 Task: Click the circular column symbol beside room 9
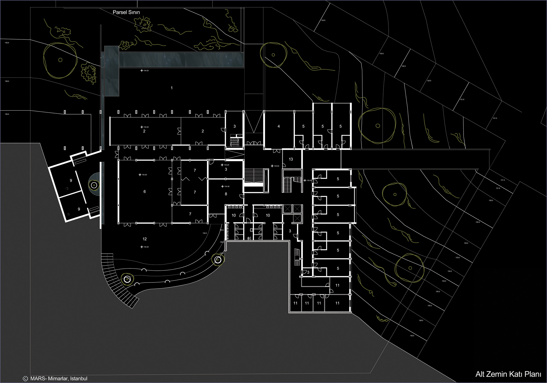tap(94, 185)
